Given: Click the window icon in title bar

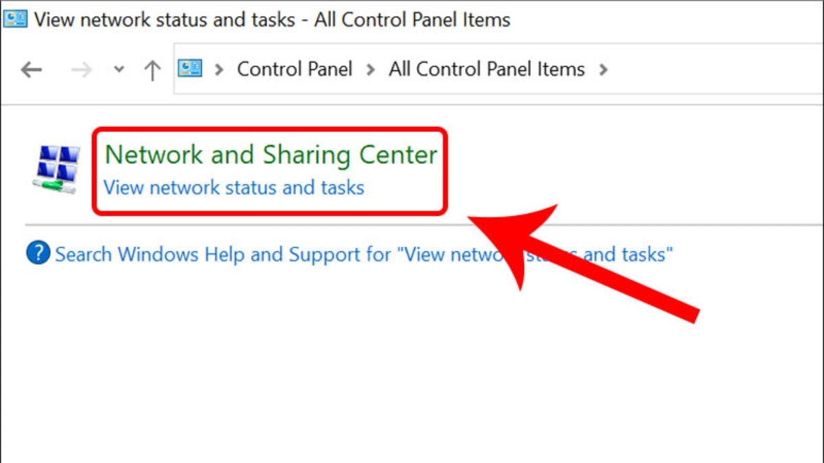Looking at the screenshot, I should click(15, 19).
